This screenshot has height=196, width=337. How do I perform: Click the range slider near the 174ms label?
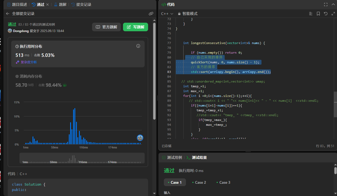click(x=112, y=162)
